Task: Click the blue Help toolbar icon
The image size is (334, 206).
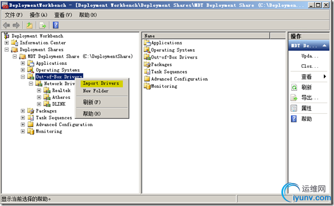Action: pos(56,25)
